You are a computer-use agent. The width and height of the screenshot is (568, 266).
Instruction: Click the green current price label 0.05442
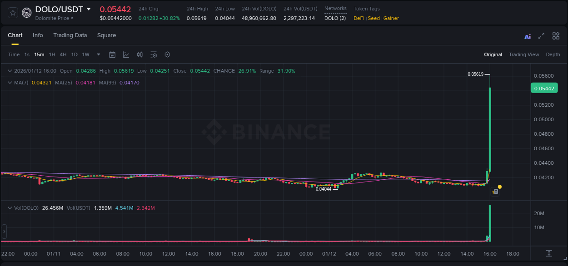click(544, 88)
